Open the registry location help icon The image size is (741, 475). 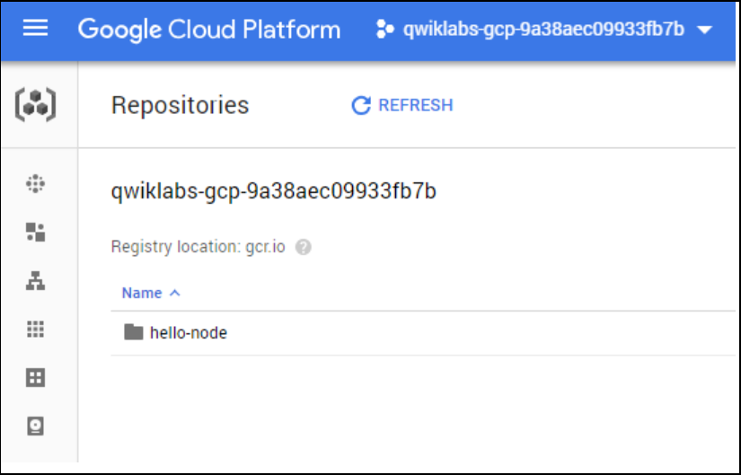click(x=304, y=247)
